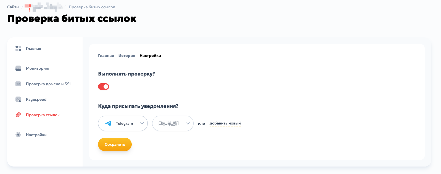Click the blurred site name breadcrumb
The width and height of the screenshot is (441, 174).
pyautogui.click(x=44, y=7)
